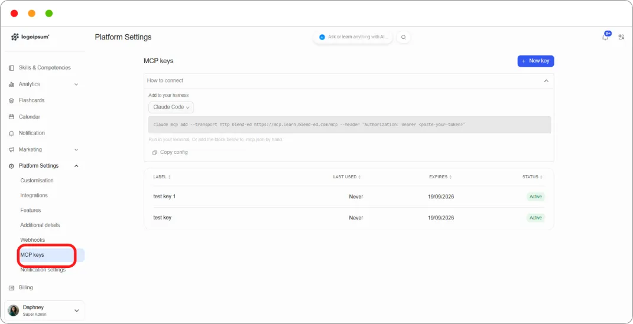The height and width of the screenshot is (324, 633).
Task: Sort by LABEL column arrows
Action: [170, 177]
